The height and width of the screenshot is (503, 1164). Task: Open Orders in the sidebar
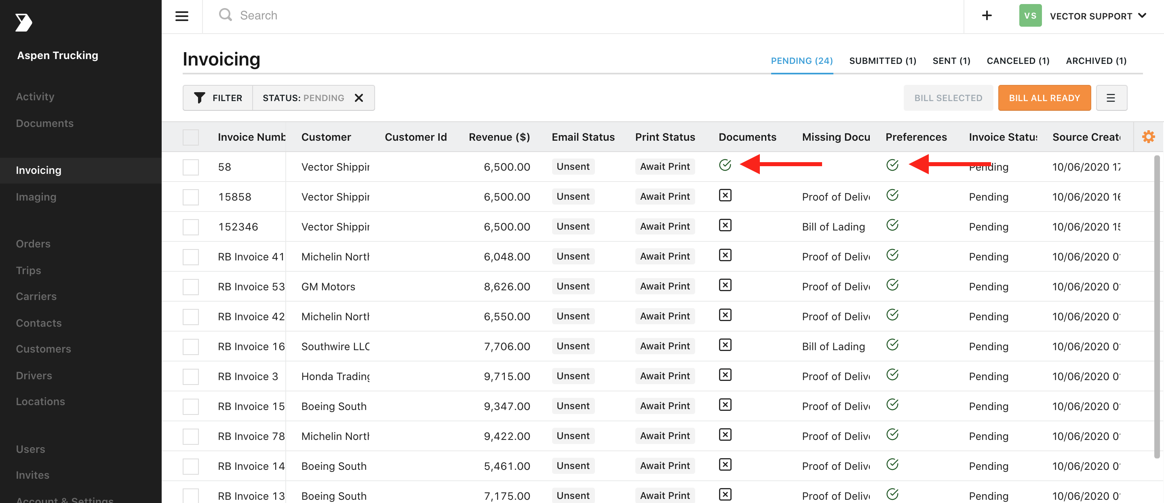tap(33, 244)
